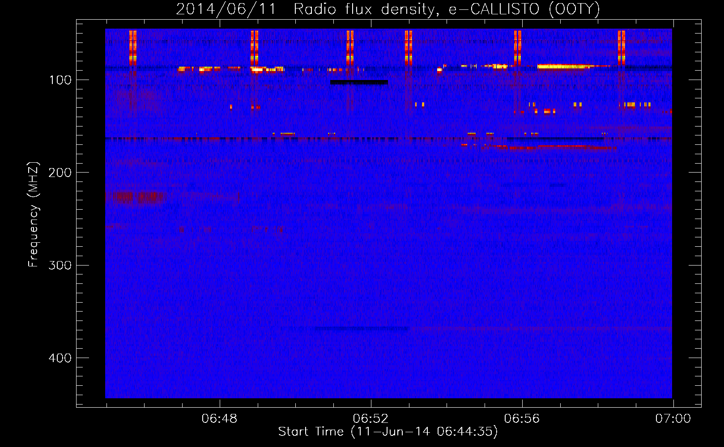Select the '06:52' time tick label
This screenshot has height=447, width=724.
[x=371, y=418]
